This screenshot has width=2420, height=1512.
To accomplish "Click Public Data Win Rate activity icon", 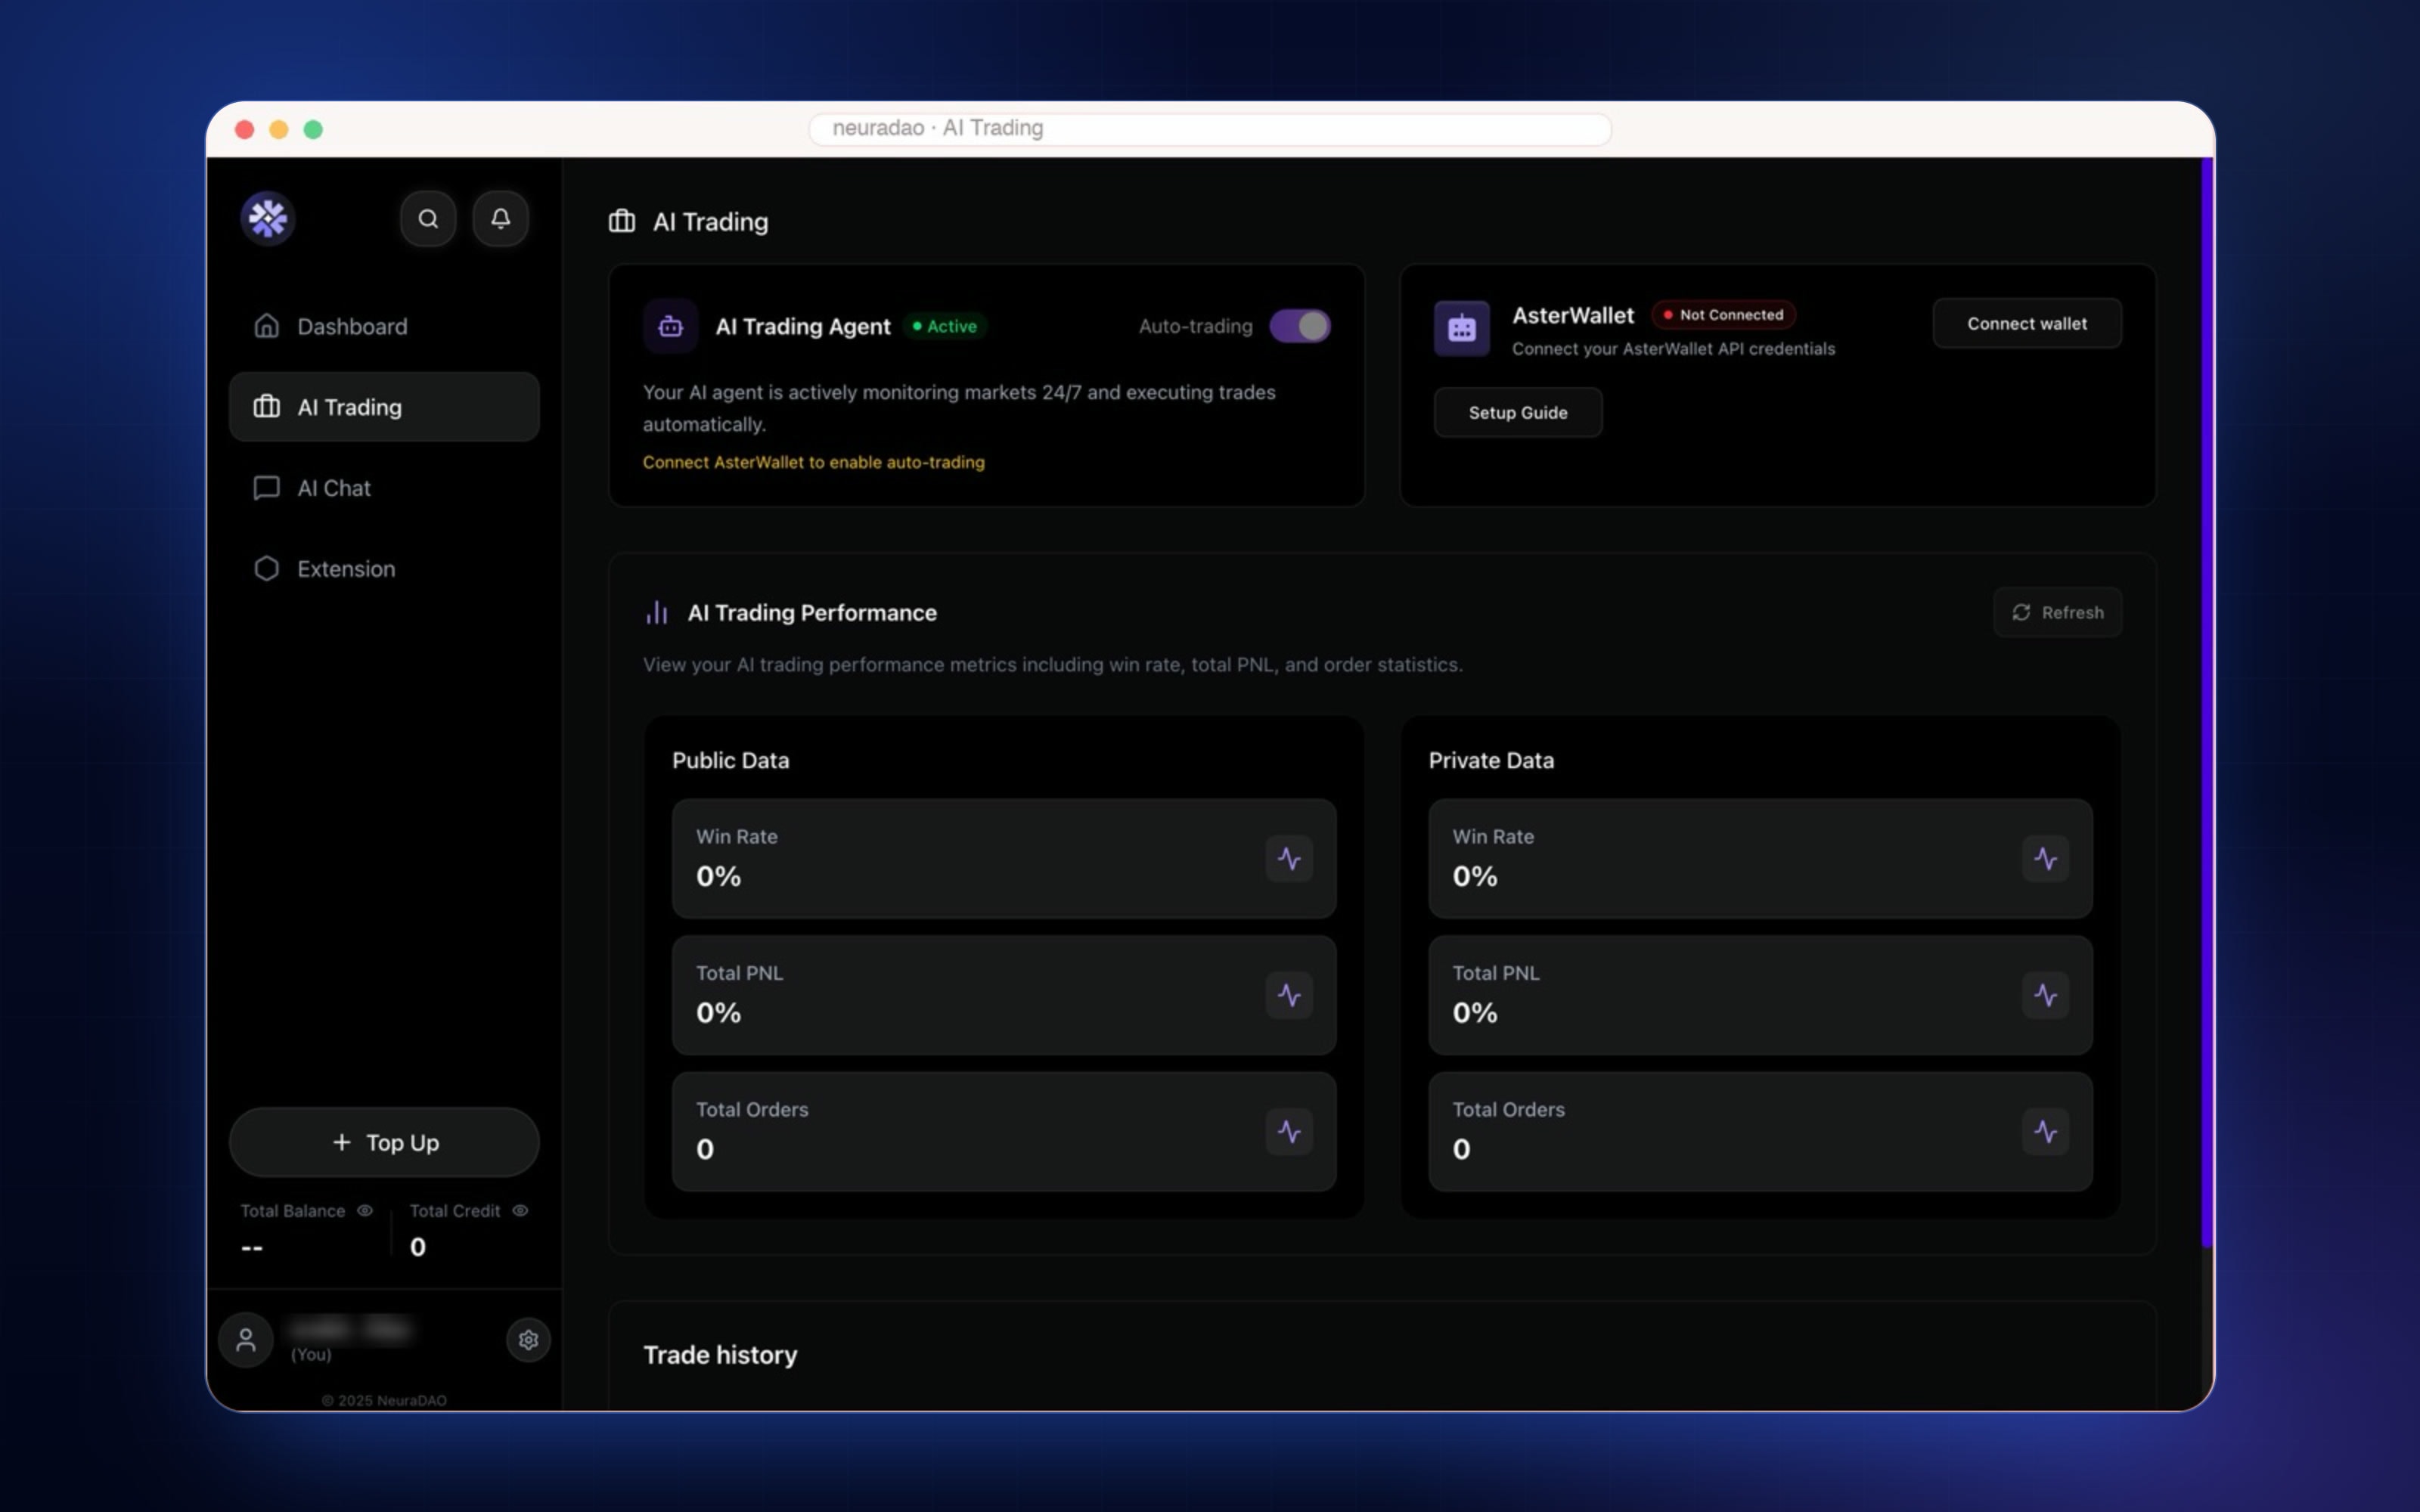I will point(1289,858).
